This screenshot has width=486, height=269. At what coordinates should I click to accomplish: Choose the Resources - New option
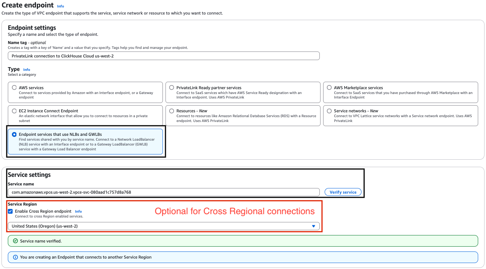(x=172, y=111)
